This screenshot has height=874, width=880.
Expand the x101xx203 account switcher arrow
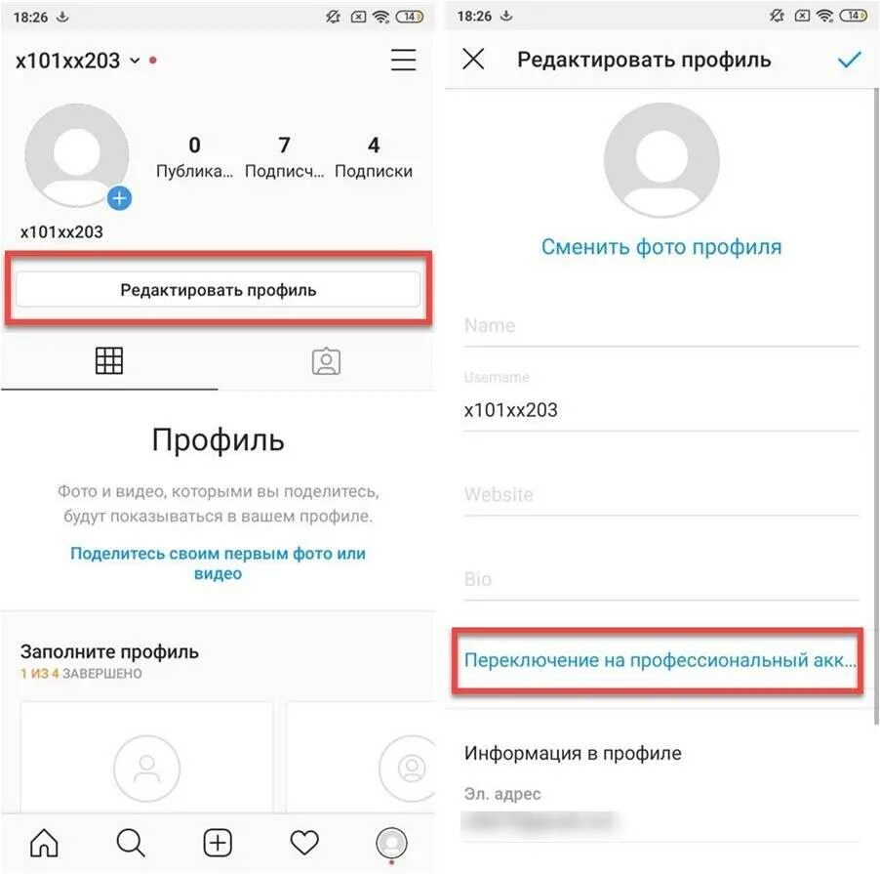135,61
